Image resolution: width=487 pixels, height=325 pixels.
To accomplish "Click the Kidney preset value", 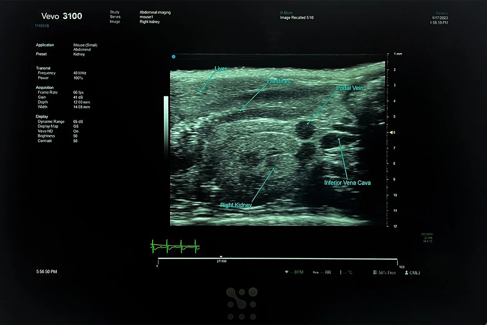I will [79, 54].
